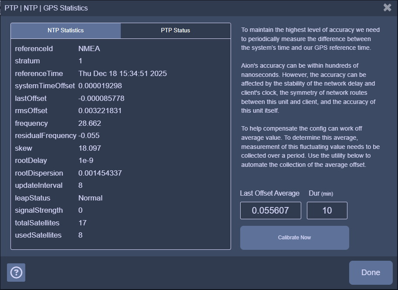Select the frequency value 28.662
Image resolution: width=398 pixels, height=290 pixels.
pyautogui.click(x=90, y=123)
